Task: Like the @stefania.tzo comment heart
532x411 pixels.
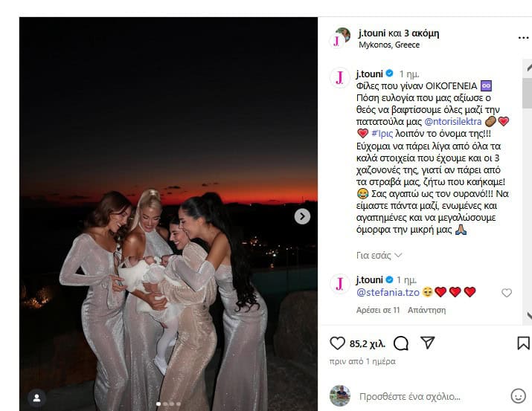Action: click(507, 293)
